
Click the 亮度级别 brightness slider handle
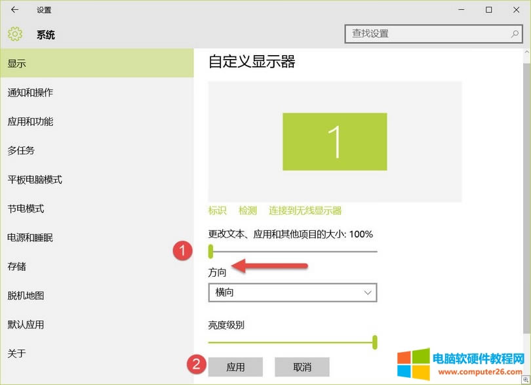tap(374, 342)
